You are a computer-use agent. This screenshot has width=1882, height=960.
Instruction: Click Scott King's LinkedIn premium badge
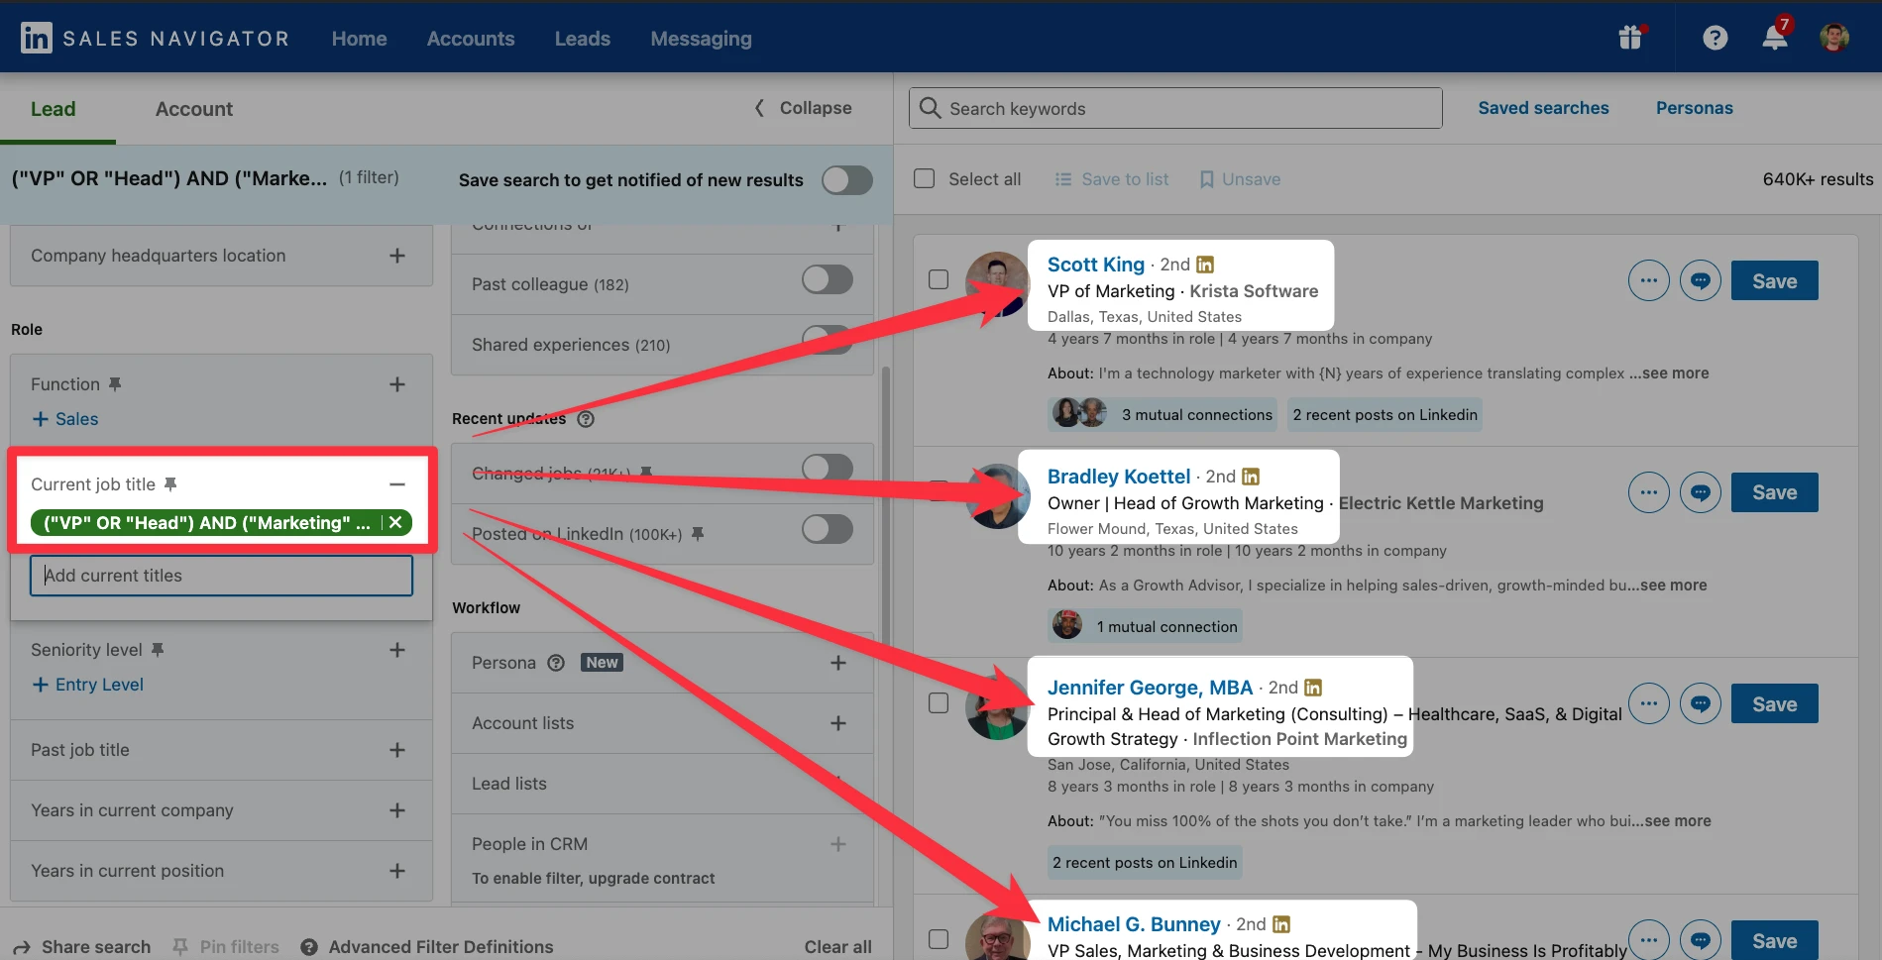1205,265
